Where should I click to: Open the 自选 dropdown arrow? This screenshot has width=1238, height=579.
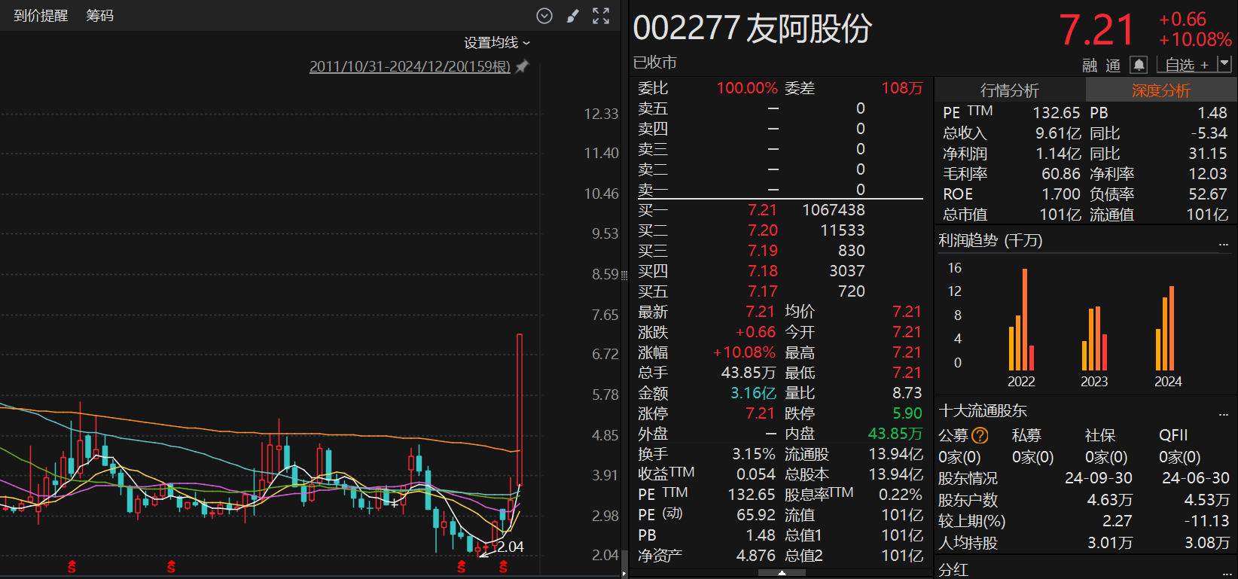1224,65
